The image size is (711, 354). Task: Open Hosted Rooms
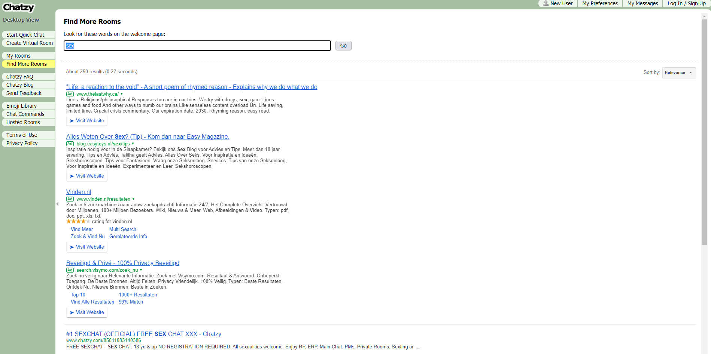tap(28, 122)
